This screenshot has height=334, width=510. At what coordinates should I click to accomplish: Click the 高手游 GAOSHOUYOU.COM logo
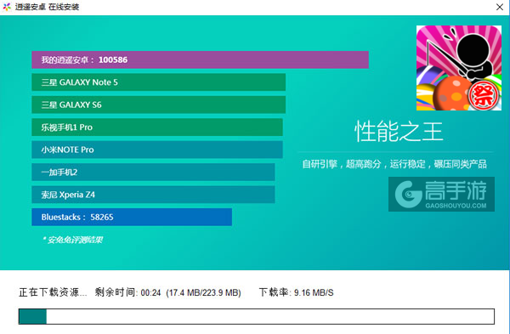coord(441,194)
